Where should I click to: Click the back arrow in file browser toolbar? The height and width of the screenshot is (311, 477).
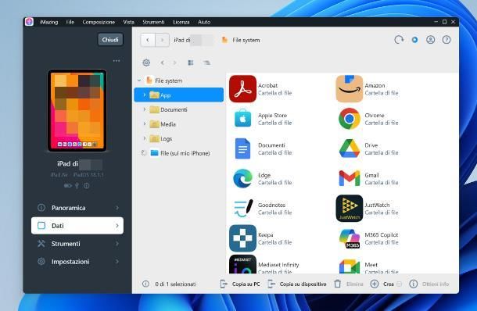point(163,63)
